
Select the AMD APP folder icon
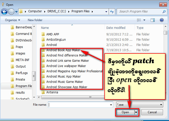(x=43, y=34)
